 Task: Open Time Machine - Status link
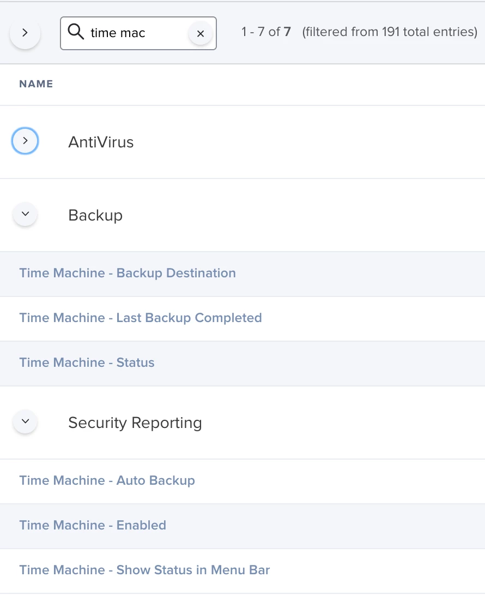(x=87, y=363)
